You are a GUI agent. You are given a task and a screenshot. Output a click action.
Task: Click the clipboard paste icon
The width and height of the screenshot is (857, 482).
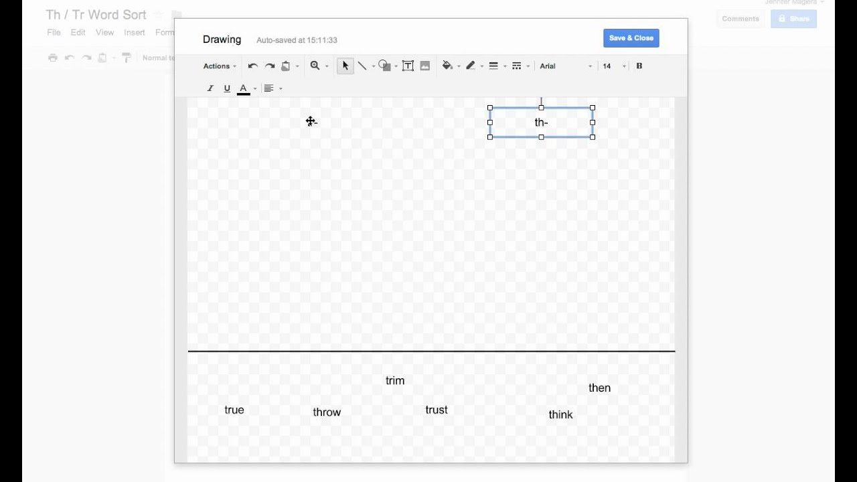[286, 66]
